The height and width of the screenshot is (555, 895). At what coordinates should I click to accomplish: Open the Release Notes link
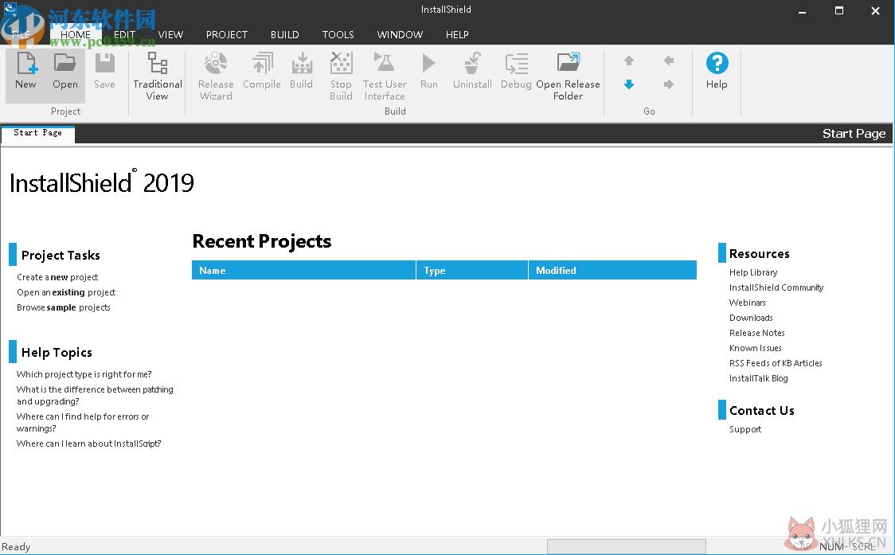(x=757, y=334)
